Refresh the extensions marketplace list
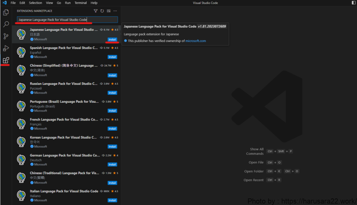The image size is (357, 205). click(102, 11)
